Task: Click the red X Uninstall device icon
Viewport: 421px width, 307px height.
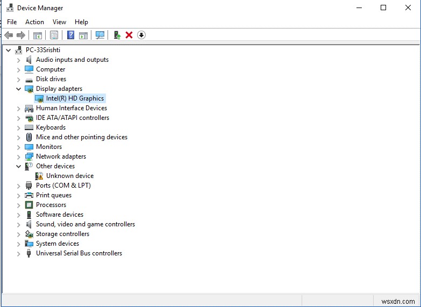Action: 129,35
